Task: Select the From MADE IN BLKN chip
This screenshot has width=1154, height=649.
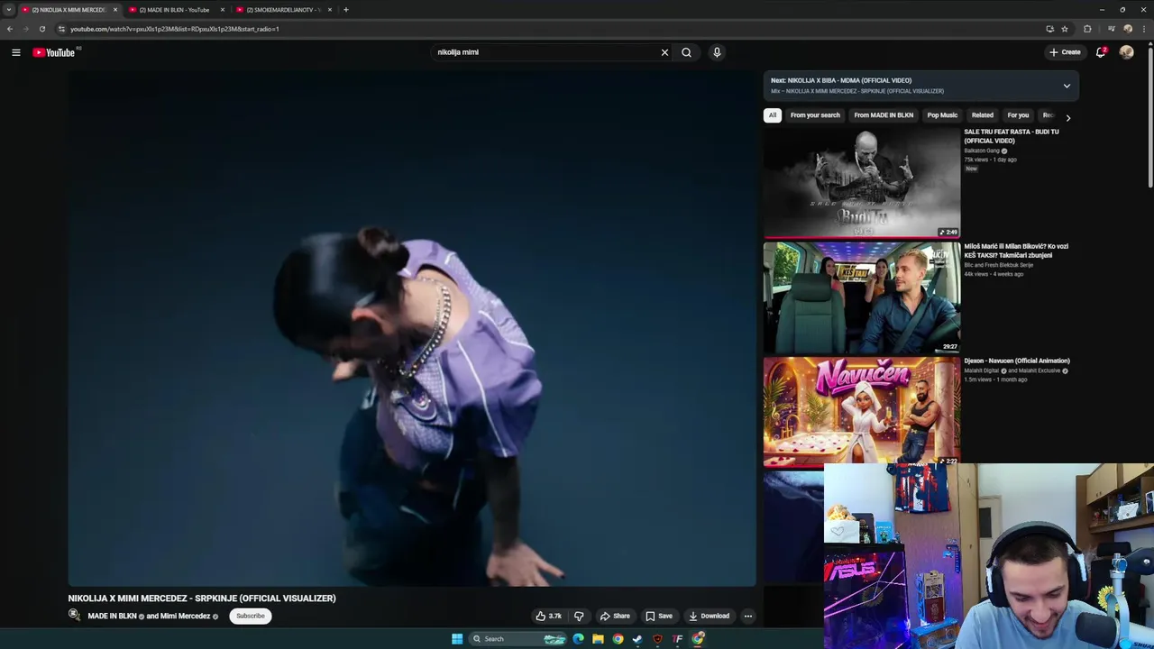Action: pos(884,115)
